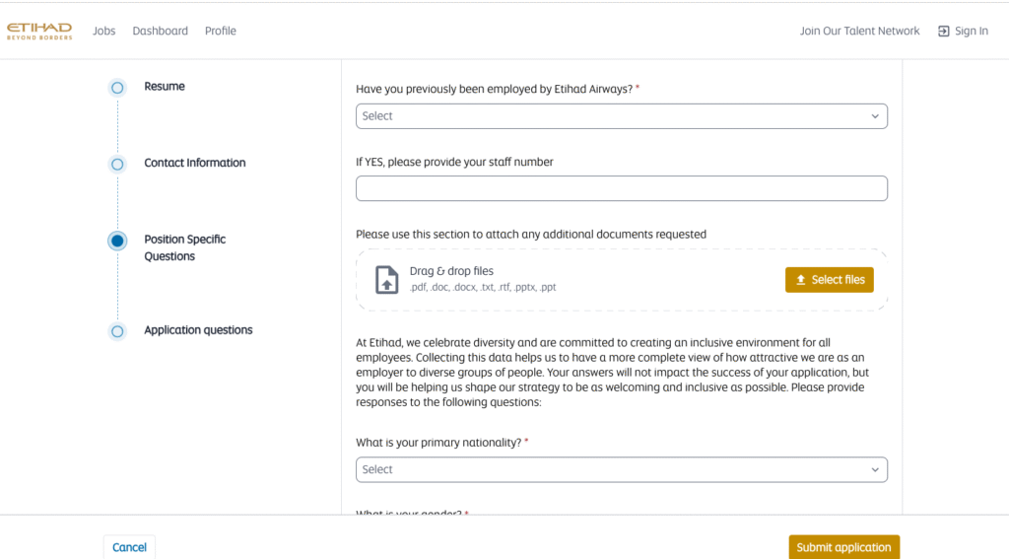Image resolution: width=1009 pixels, height=559 pixels.
Task: Click the Application questions step circle
Action: tap(117, 331)
